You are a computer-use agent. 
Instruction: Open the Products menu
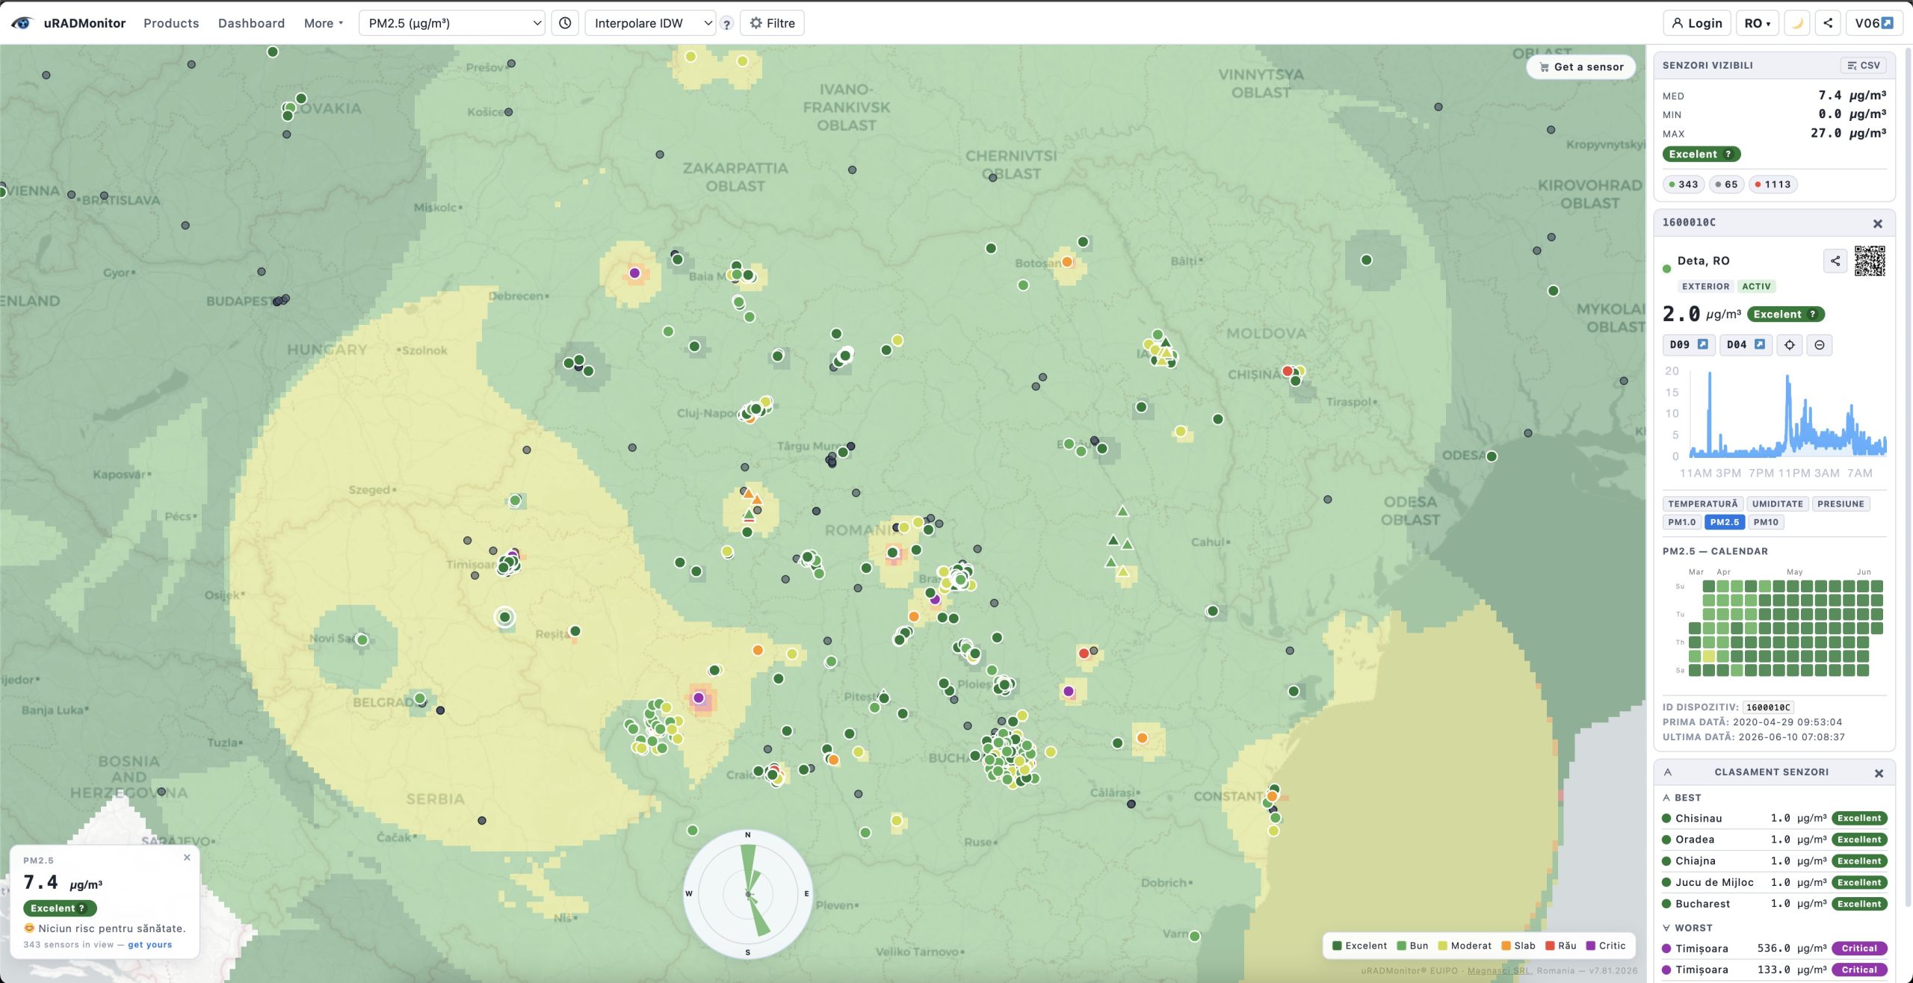tap(171, 23)
